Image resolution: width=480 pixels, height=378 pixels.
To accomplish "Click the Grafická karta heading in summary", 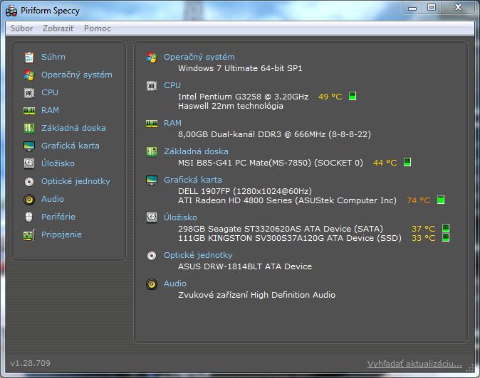I will [192, 180].
